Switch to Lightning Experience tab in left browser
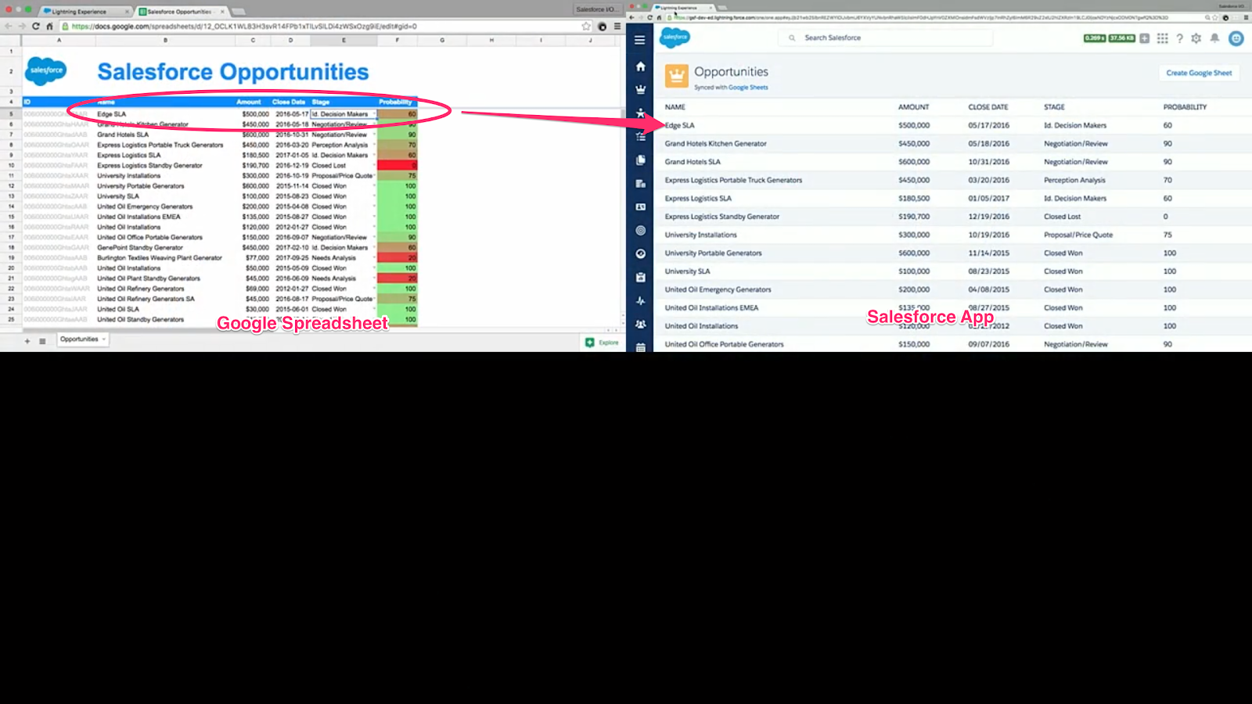The image size is (1252, 704). [x=85, y=12]
